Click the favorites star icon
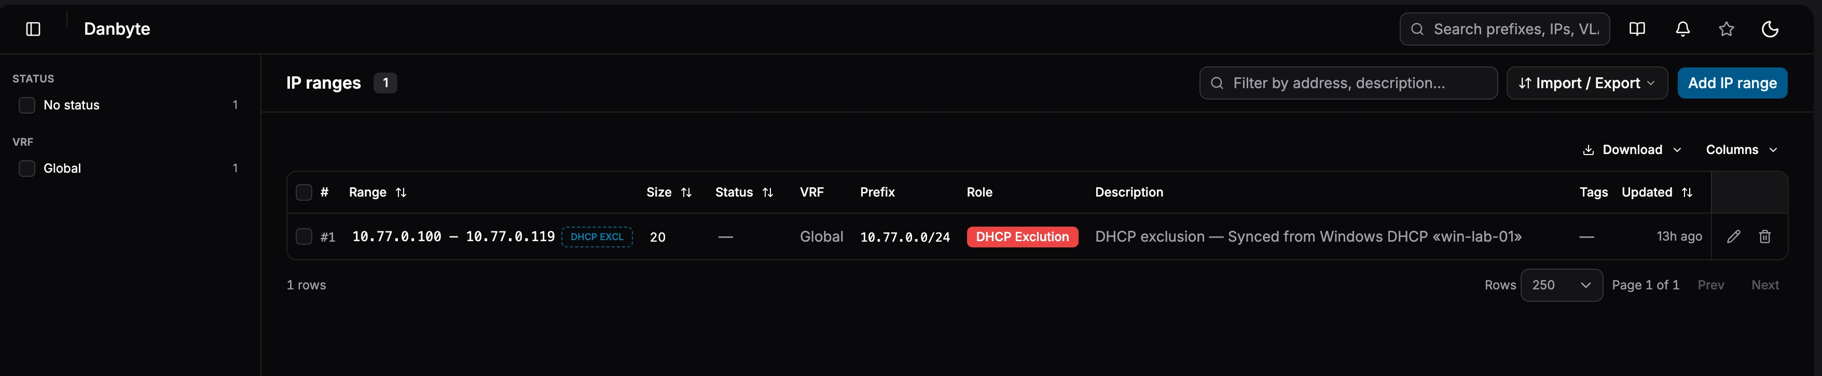The image size is (1822, 376). point(1727,29)
